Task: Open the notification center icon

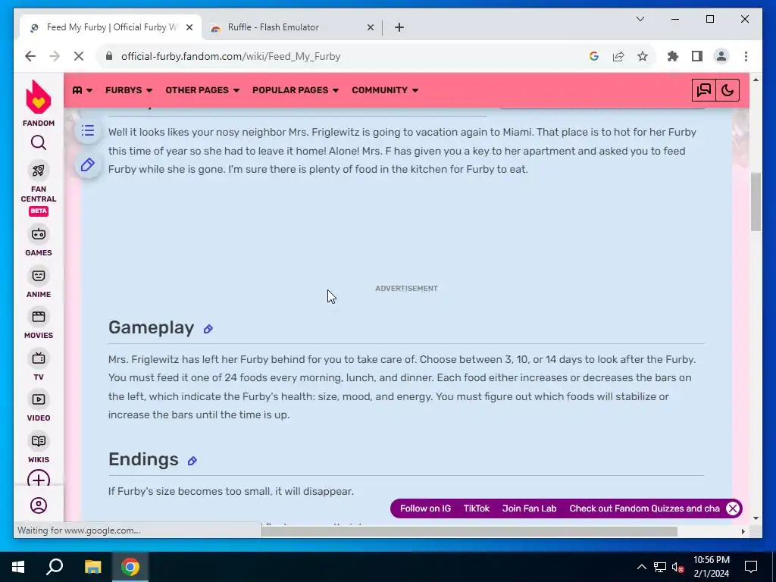Action: (751, 567)
